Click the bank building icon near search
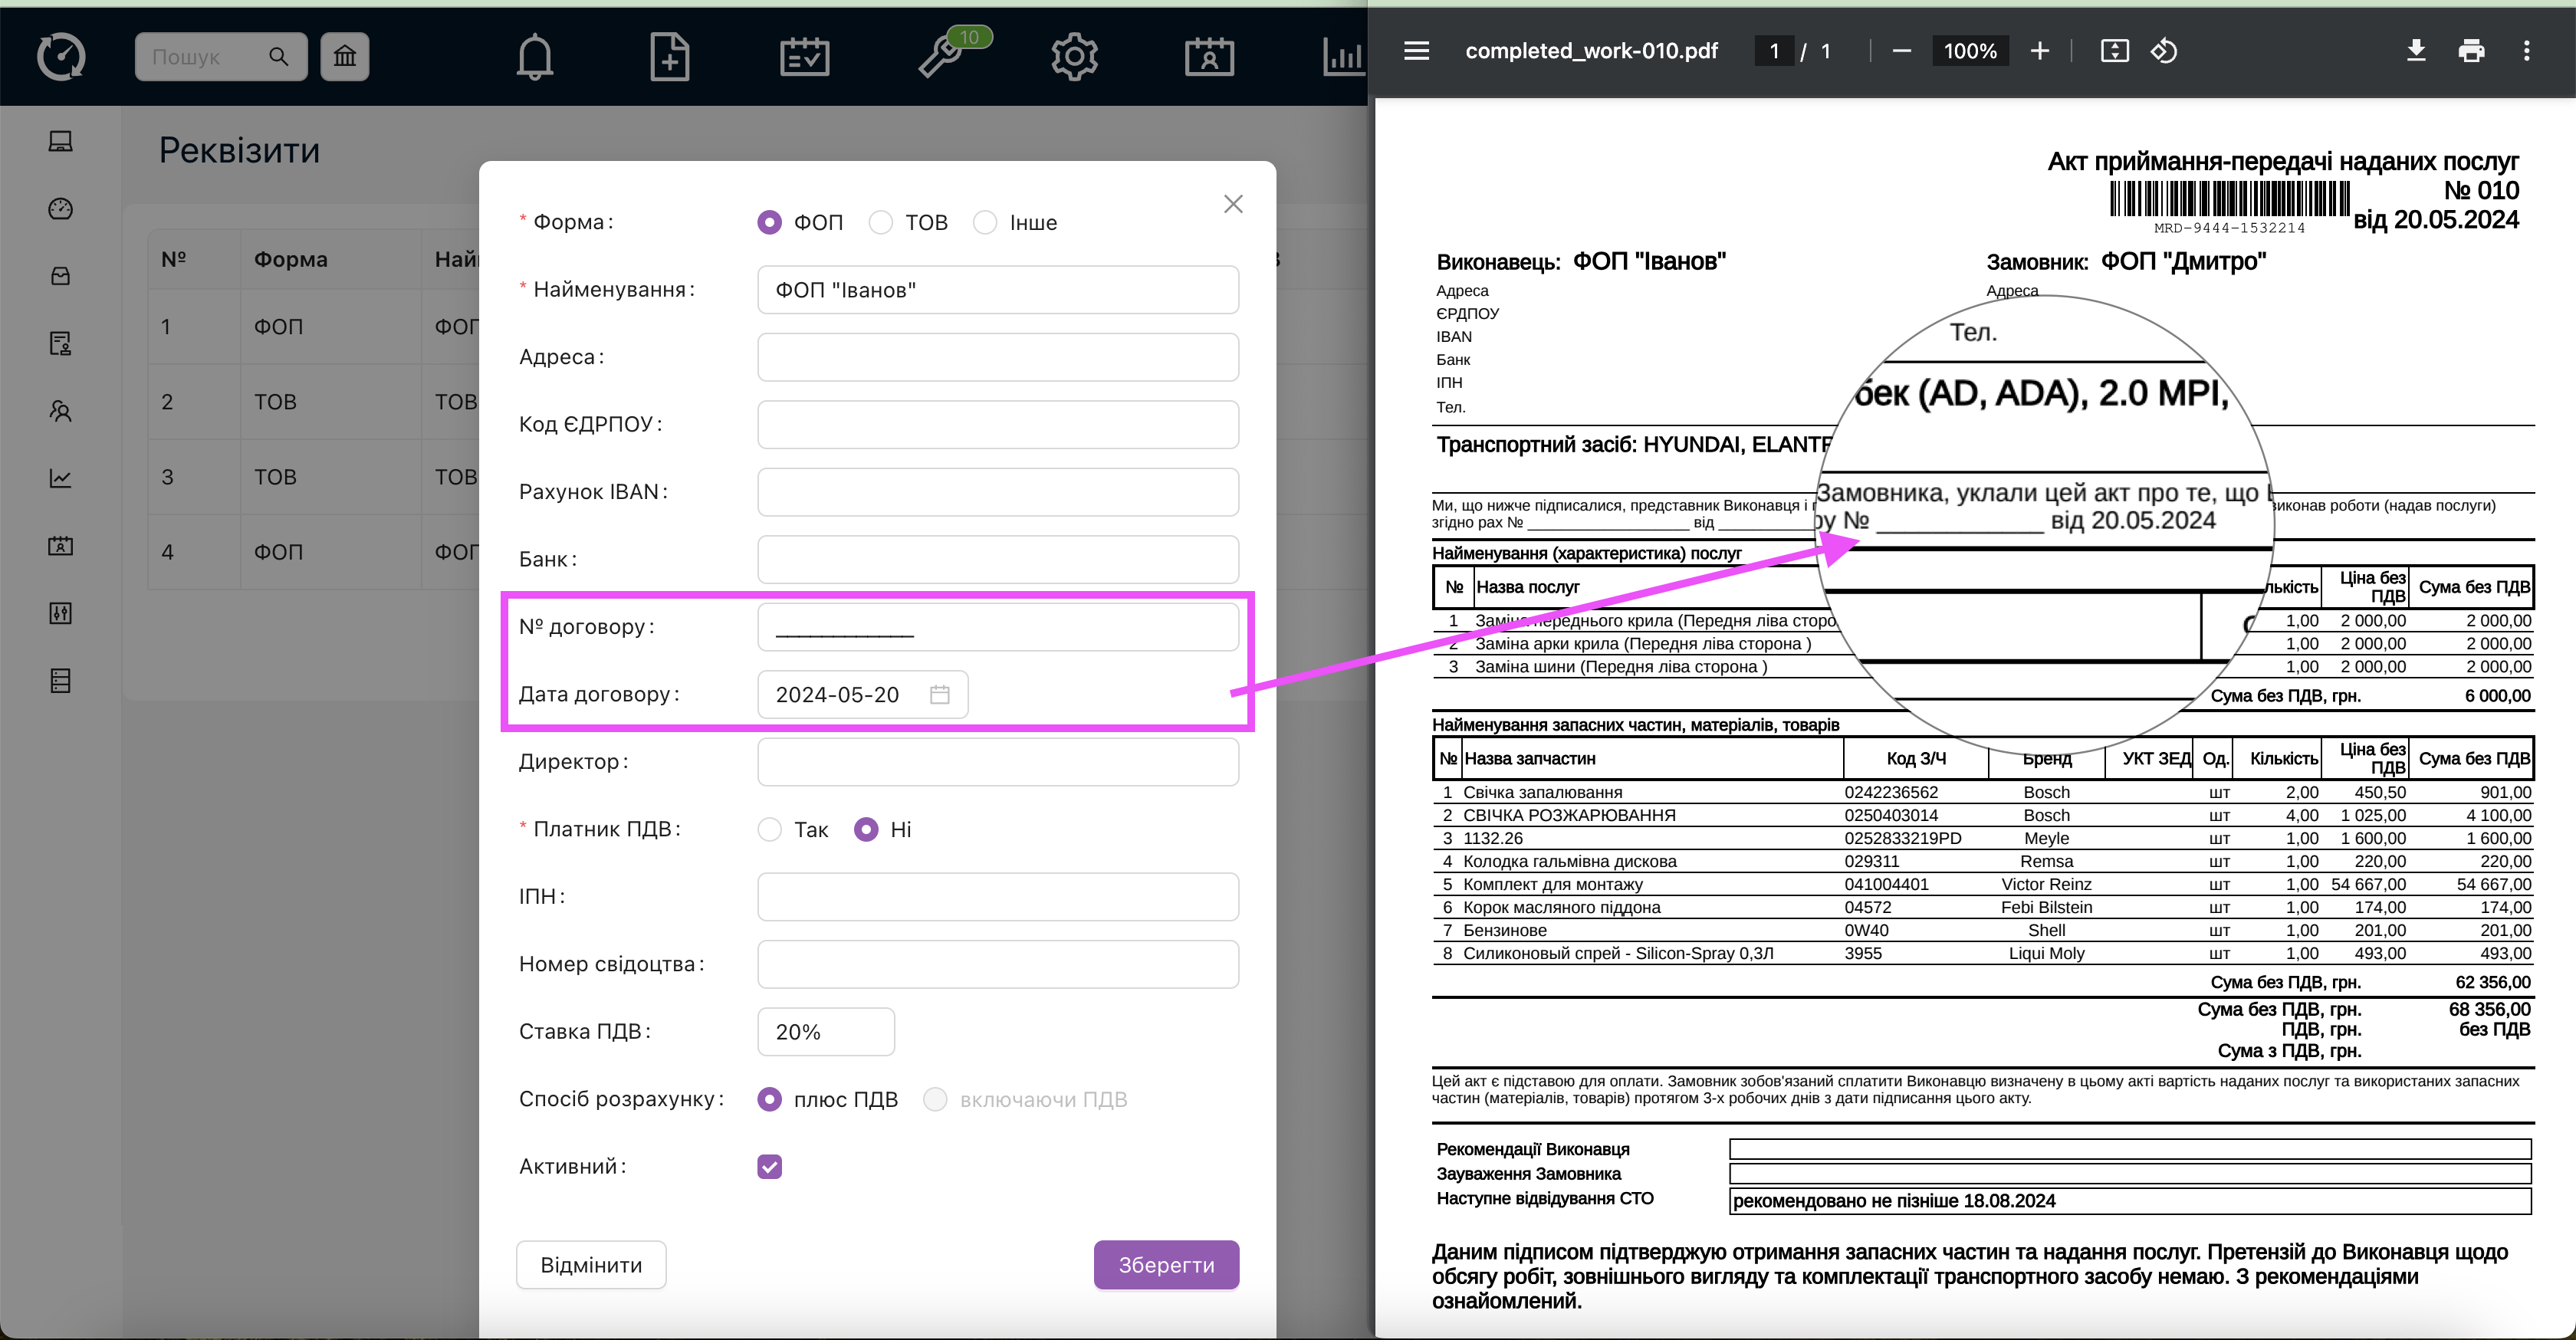This screenshot has height=1340, width=2576. click(345, 56)
